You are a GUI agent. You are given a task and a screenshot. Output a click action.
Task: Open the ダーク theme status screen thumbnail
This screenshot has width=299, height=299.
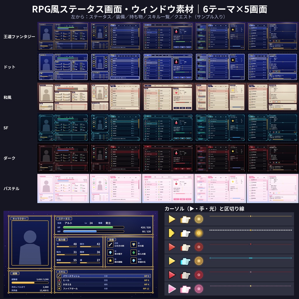click(x=63, y=158)
